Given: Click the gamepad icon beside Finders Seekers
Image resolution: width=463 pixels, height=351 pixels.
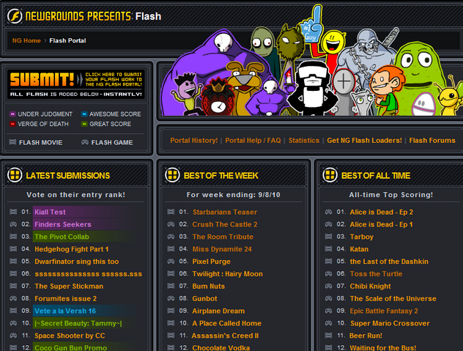Looking at the screenshot, I should (x=13, y=224).
